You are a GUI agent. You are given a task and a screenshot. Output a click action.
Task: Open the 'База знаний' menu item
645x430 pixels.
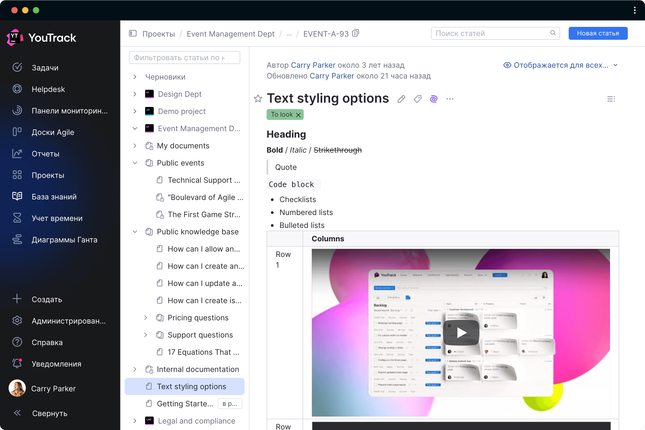[54, 196]
